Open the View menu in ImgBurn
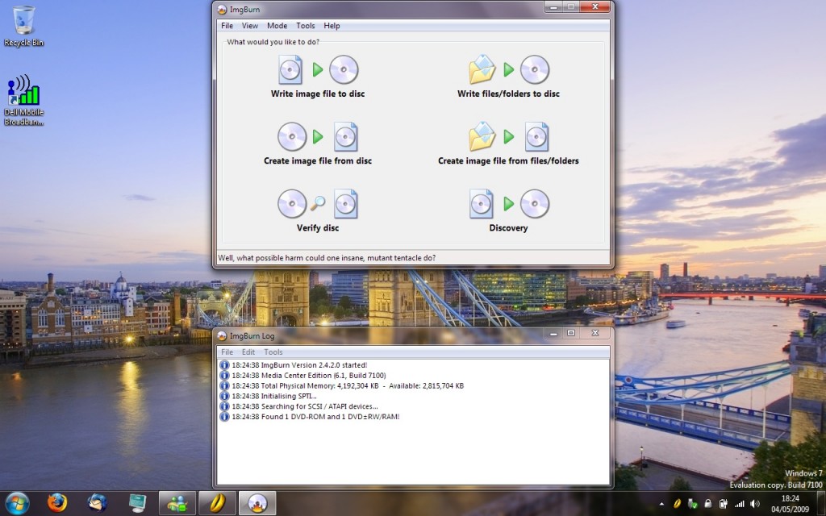Image resolution: width=826 pixels, height=516 pixels. tap(250, 26)
